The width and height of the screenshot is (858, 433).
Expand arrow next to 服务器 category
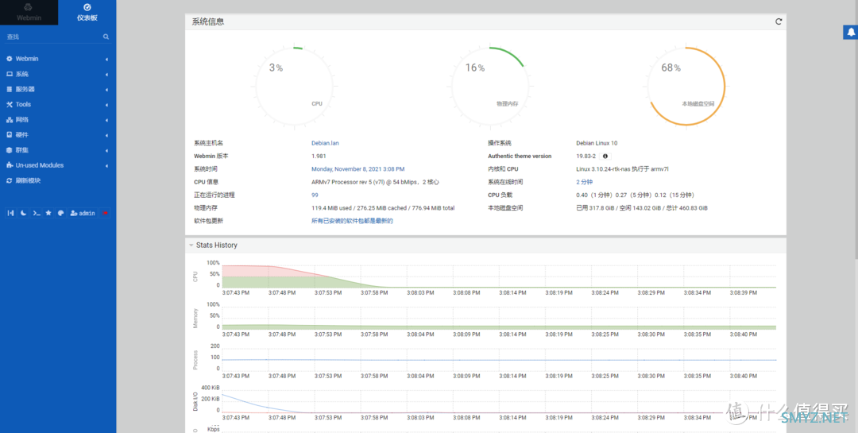tap(106, 89)
